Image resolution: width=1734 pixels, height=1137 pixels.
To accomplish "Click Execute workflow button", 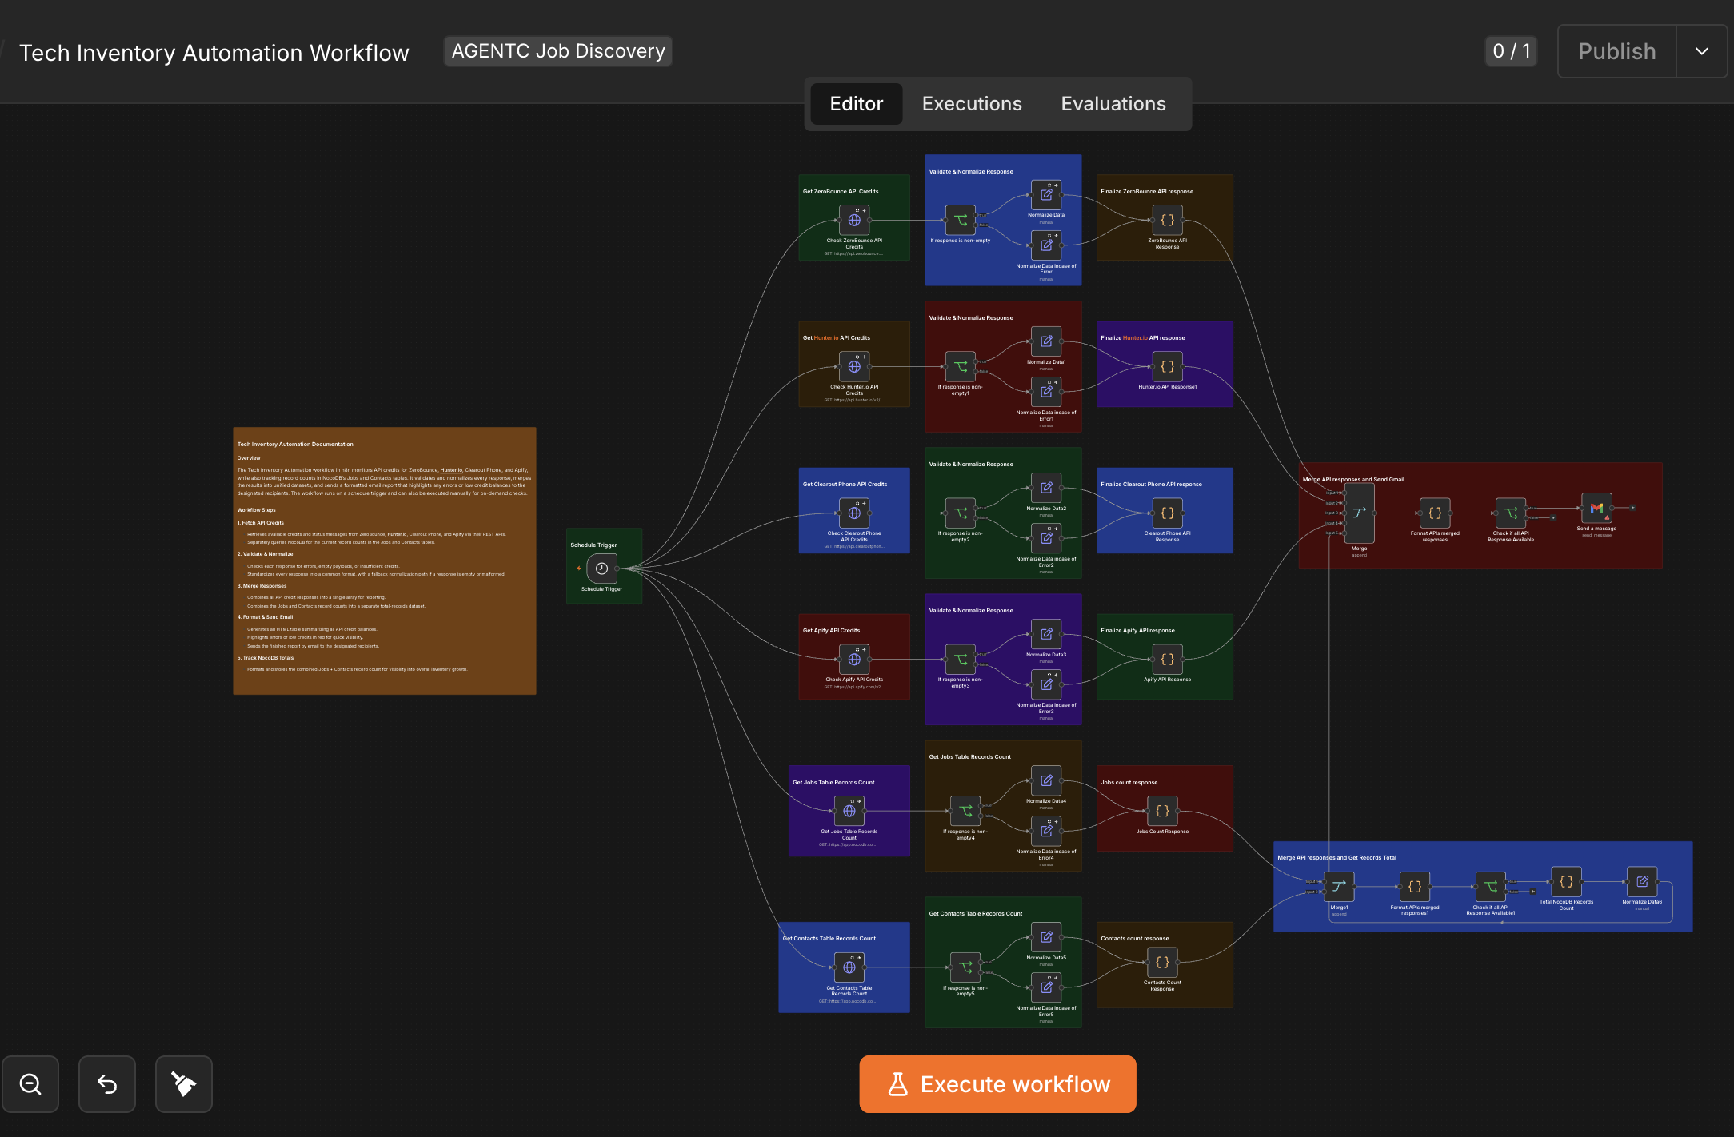I will 997,1084.
